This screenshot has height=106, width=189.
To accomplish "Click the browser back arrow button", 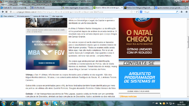I will click(x=3, y=12).
